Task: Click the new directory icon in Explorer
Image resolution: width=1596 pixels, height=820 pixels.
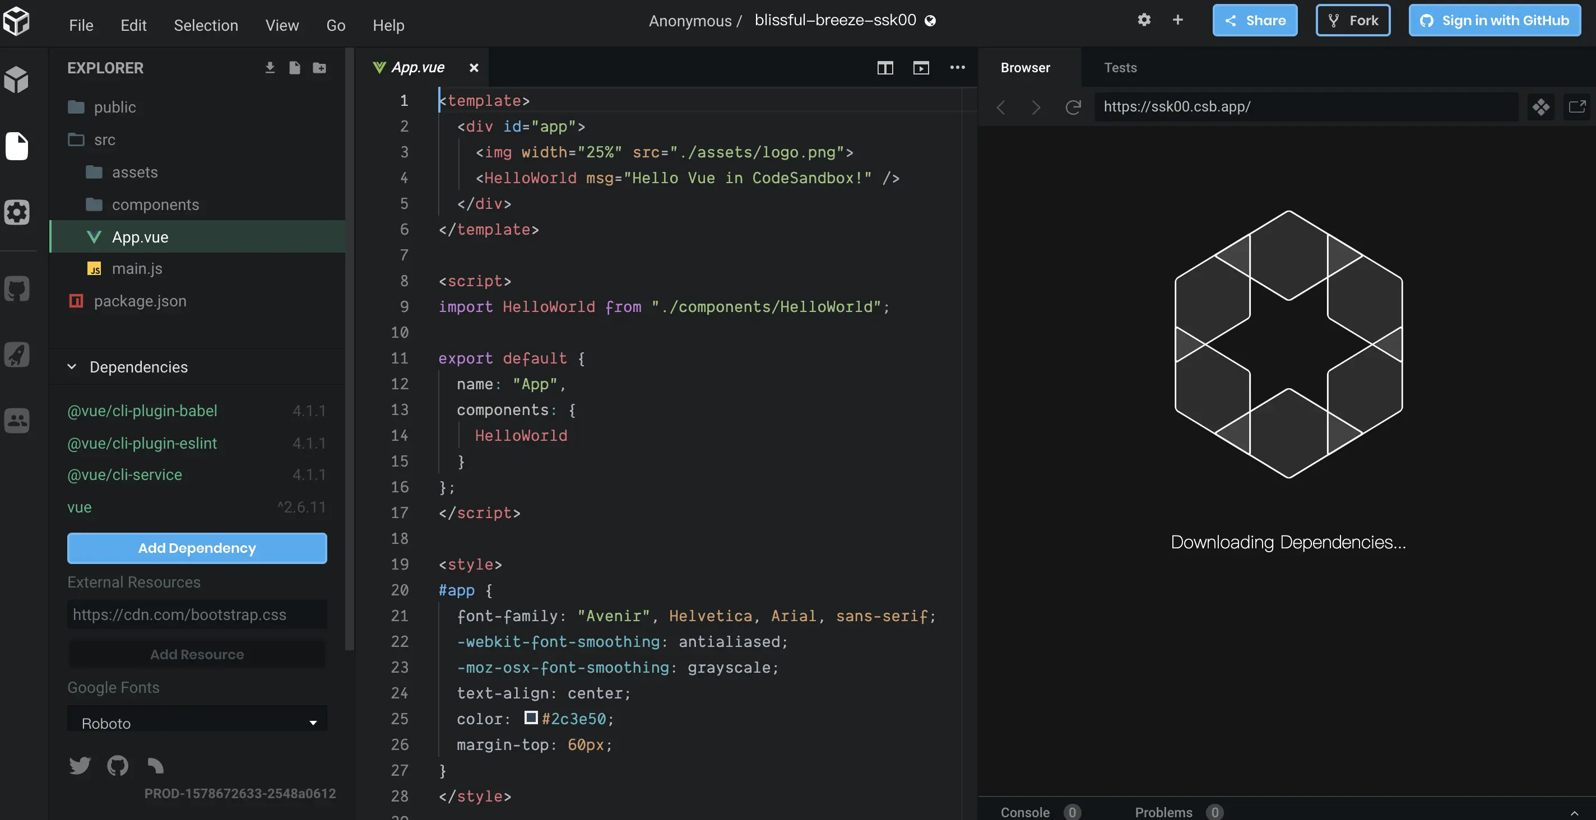Action: point(319,68)
